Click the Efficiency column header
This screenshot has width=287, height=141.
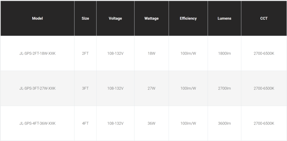188,19
